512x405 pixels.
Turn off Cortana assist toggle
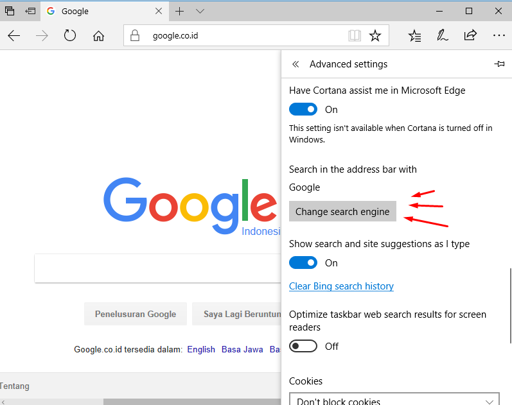coord(303,109)
